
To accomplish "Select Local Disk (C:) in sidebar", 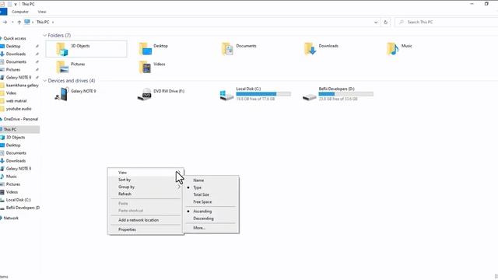I will click(x=19, y=200).
